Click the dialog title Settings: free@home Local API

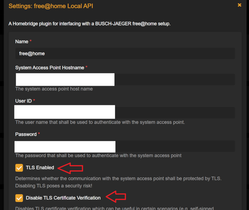tap(51, 6)
